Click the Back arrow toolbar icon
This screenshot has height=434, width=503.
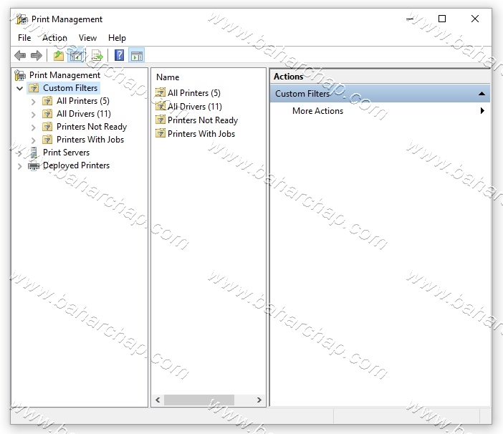click(20, 55)
